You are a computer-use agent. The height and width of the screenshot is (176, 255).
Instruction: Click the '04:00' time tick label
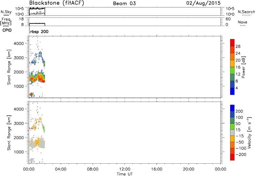tap(61, 169)
